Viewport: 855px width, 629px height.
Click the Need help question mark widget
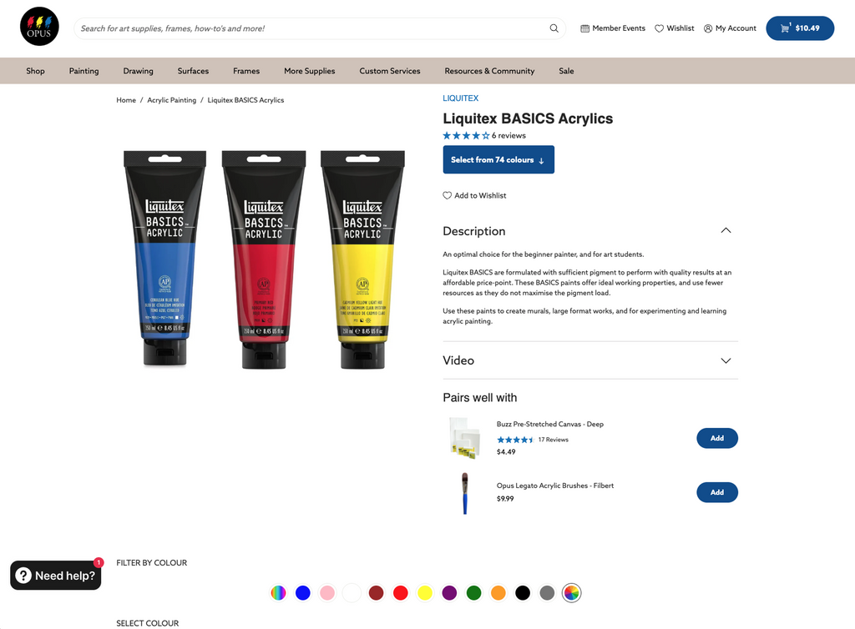56,575
